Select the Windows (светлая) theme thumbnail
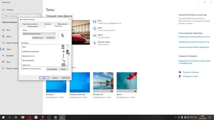This screenshot has width=214, height=120. coord(80,82)
